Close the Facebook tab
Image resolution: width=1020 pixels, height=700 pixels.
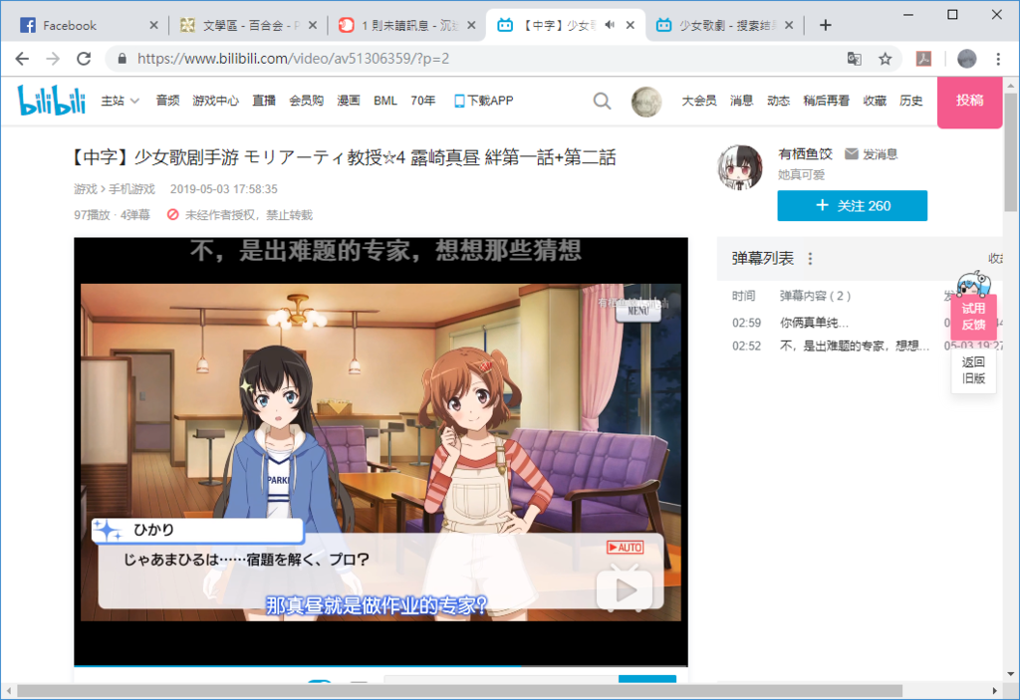click(x=153, y=25)
